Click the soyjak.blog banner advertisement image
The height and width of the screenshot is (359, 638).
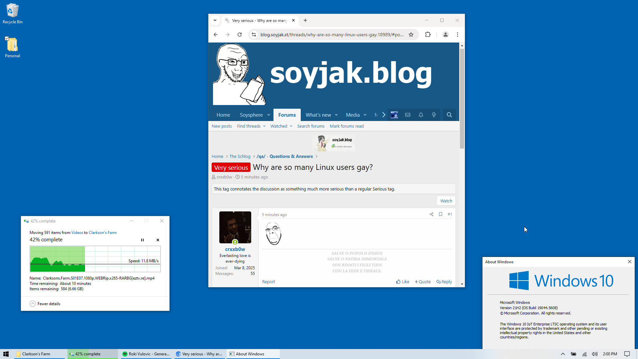click(x=334, y=143)
